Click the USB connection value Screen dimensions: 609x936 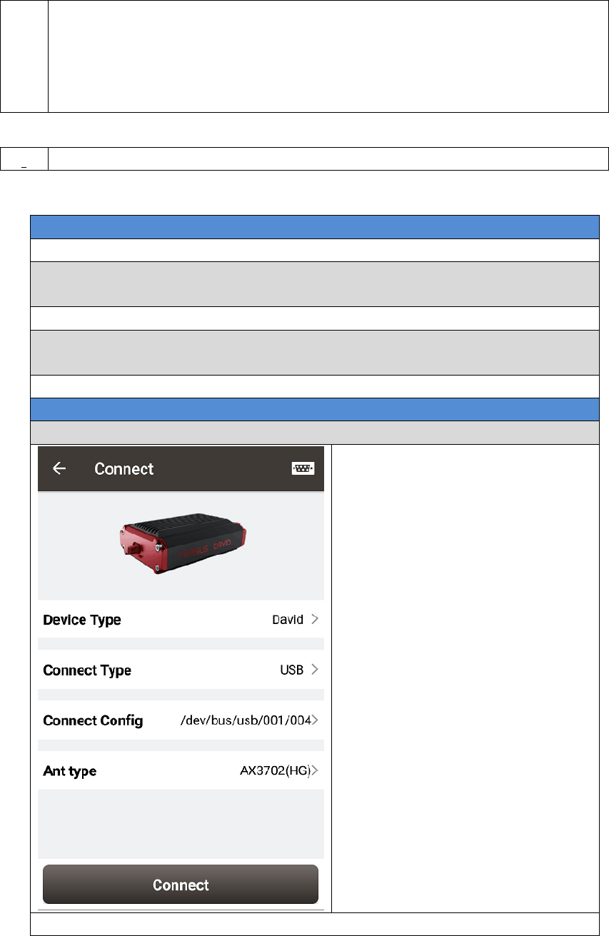(x=291, y=670)
